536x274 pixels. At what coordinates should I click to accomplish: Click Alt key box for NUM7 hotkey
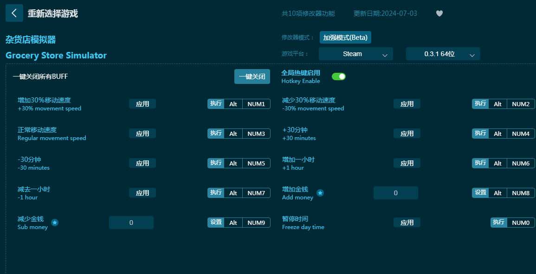pyautogui.click(x=233, y=193)
